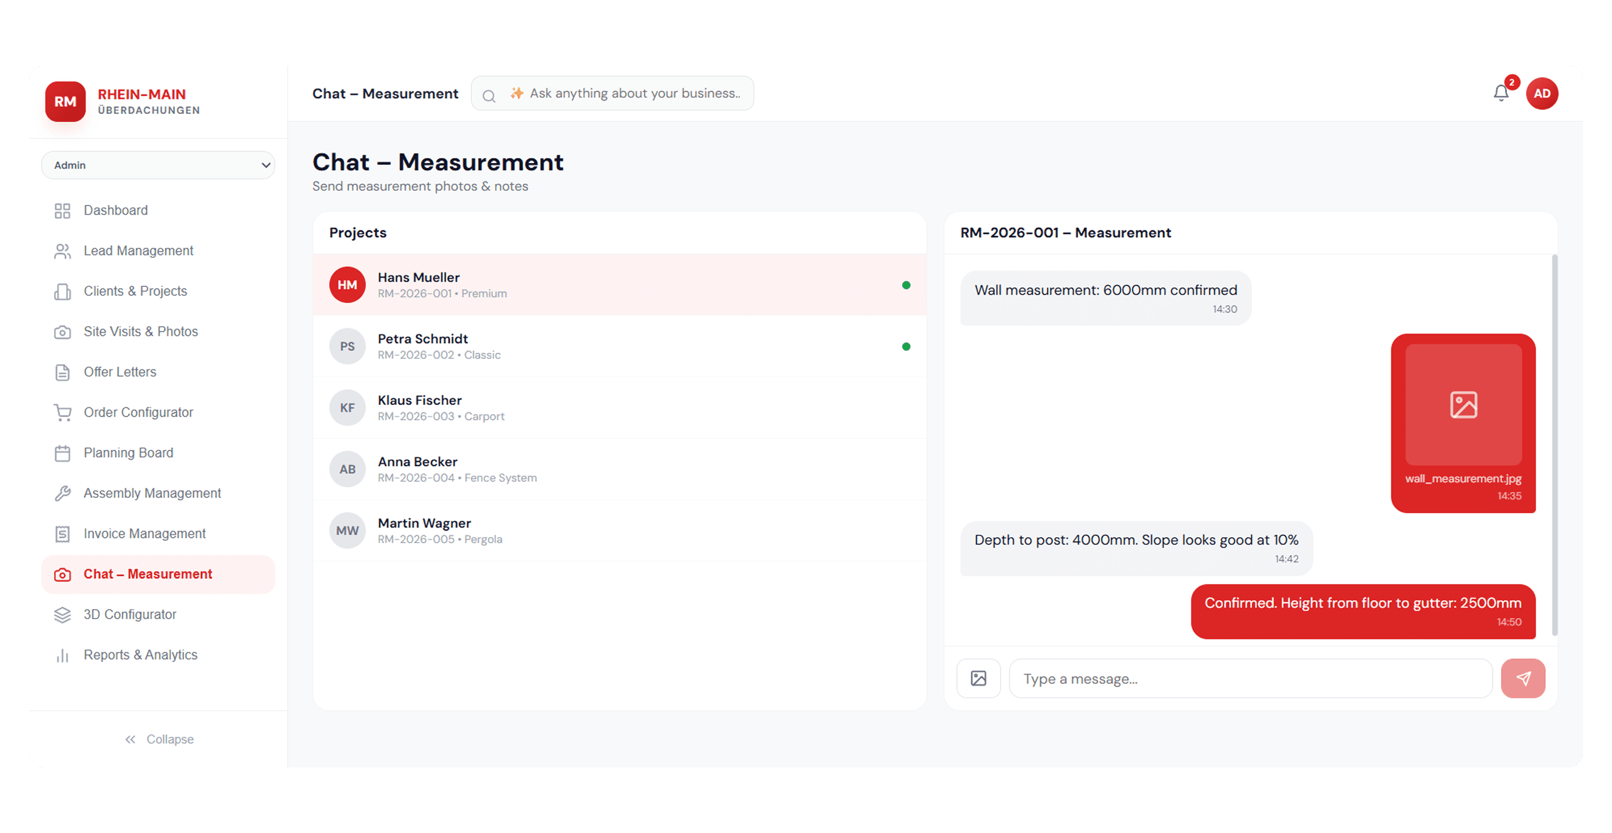Send the message with the paper plane button
Image resolution: width=1612 pixels, height=833 pixels.
pyautogui.click(x=1523, y=678)
